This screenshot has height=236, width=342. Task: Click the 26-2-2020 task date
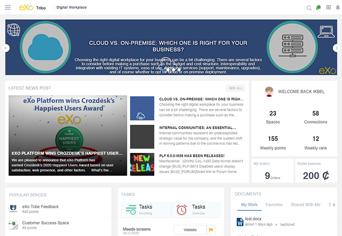pyautogui.click(x=131, y=233)
